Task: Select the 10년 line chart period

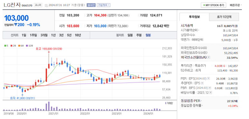Action: click(x=78, y=35)
